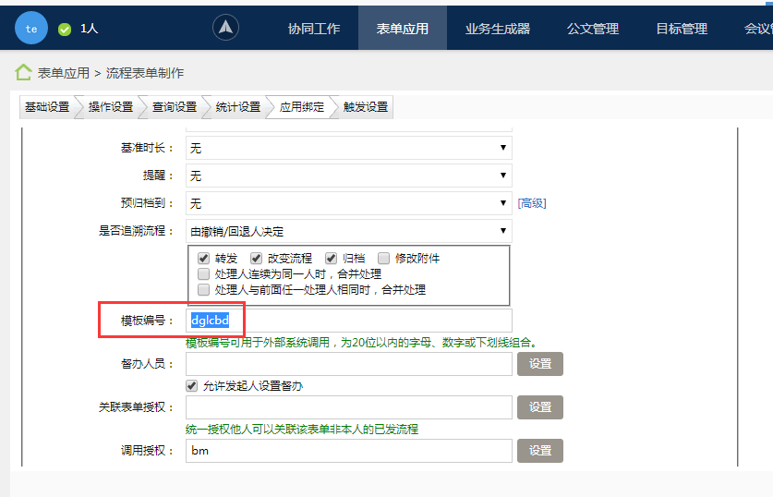
Task: Switch to the 触发设置 step tab
Action: 366,107
